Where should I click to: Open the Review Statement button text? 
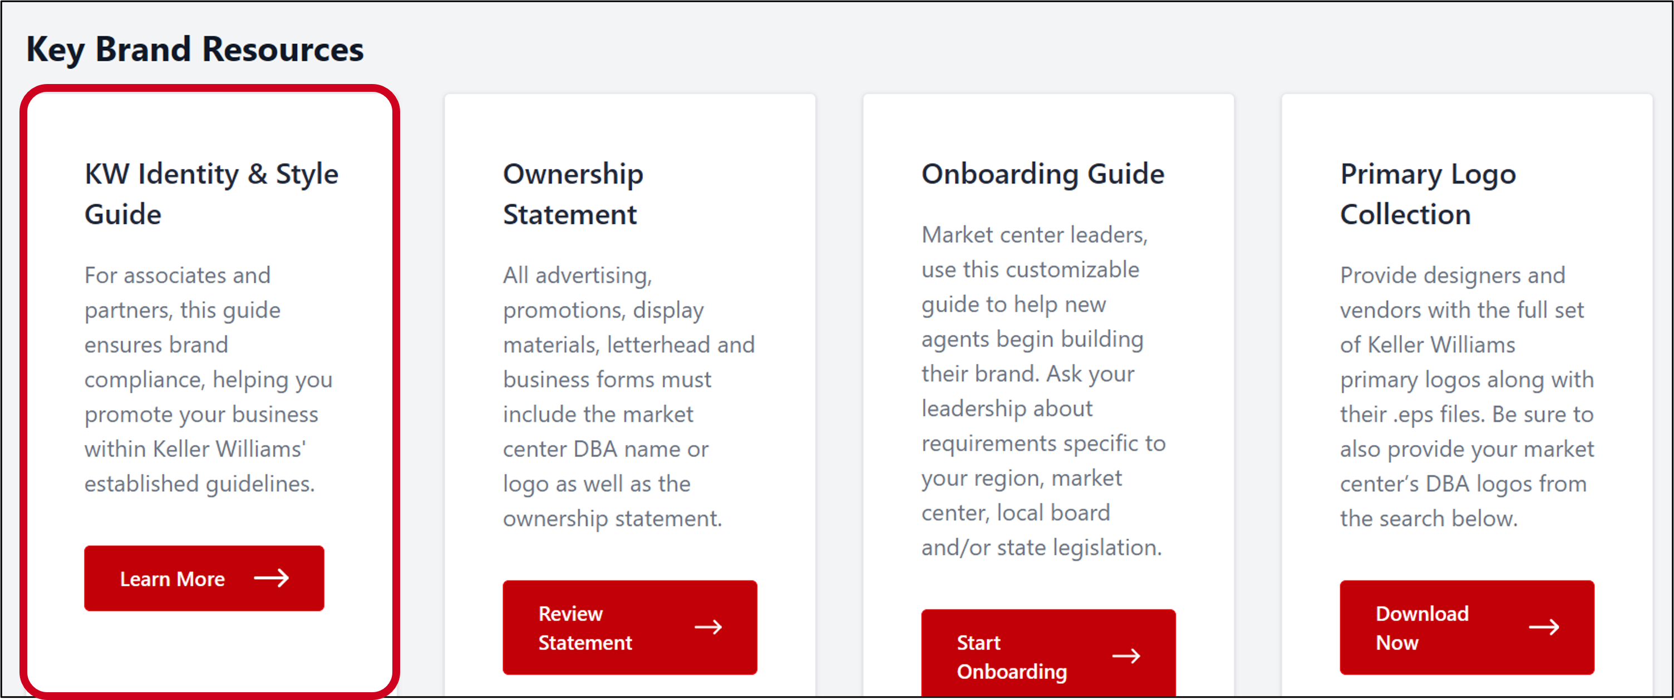point(585,628)
